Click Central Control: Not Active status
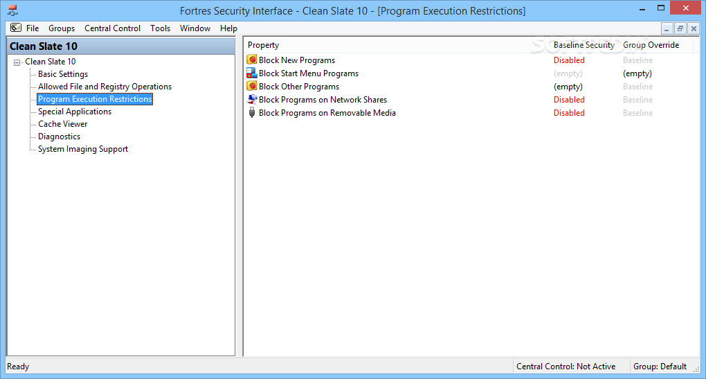The width and height of the screenshot is (706, 379). click(566, 367)
